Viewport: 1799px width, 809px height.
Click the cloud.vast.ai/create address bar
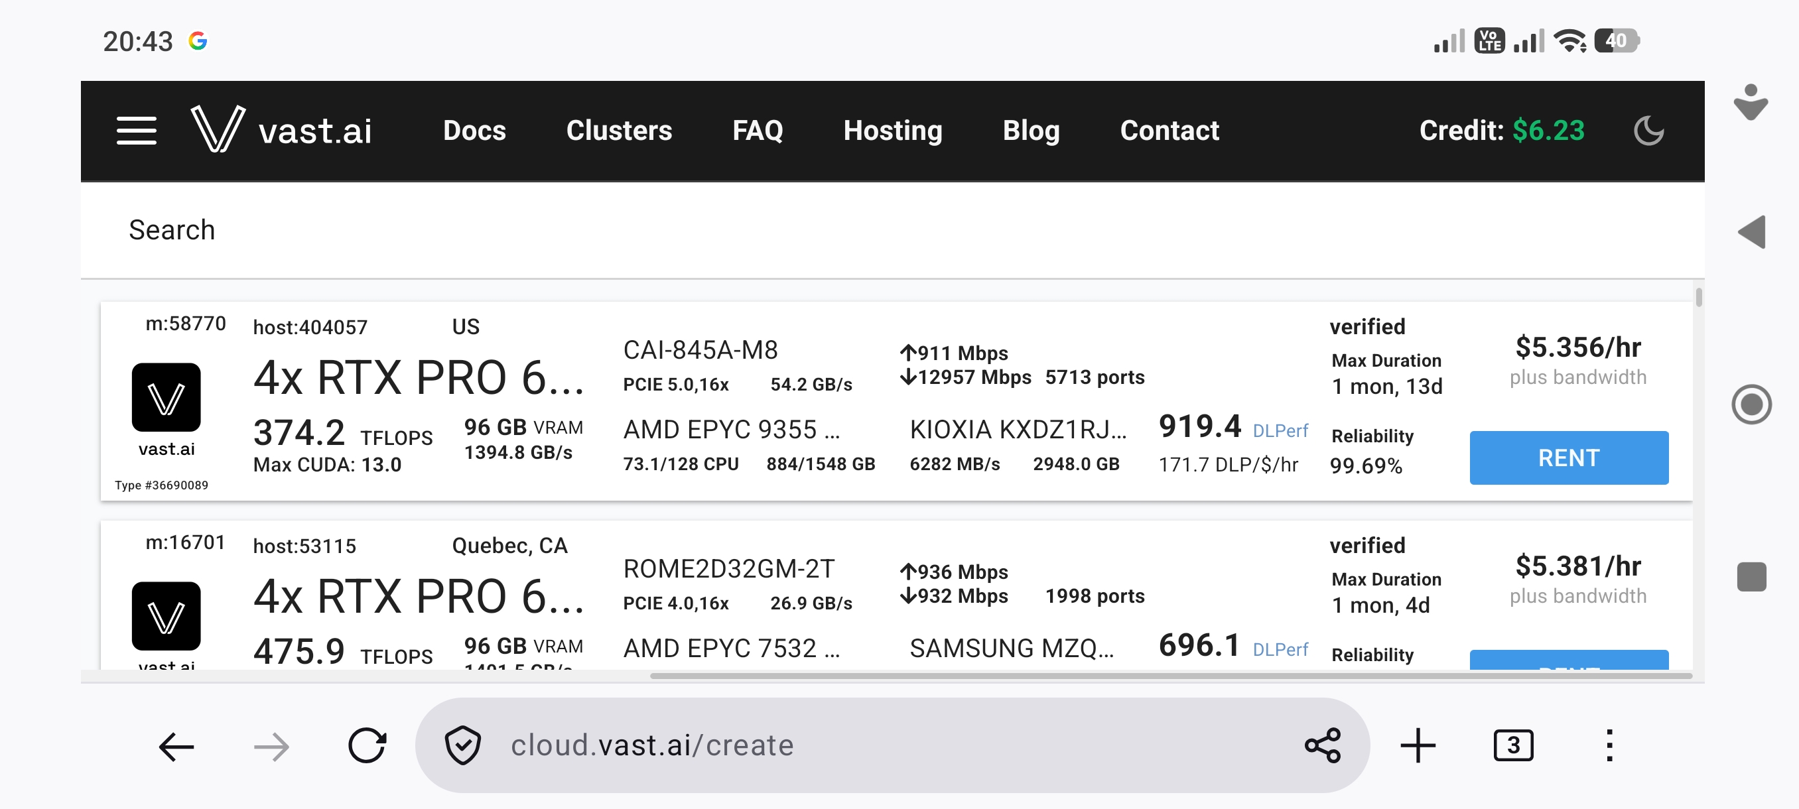pyautogui.click(x=892, y=745)
